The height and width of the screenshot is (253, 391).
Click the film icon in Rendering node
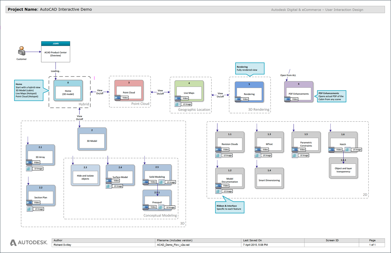point(238,99)
